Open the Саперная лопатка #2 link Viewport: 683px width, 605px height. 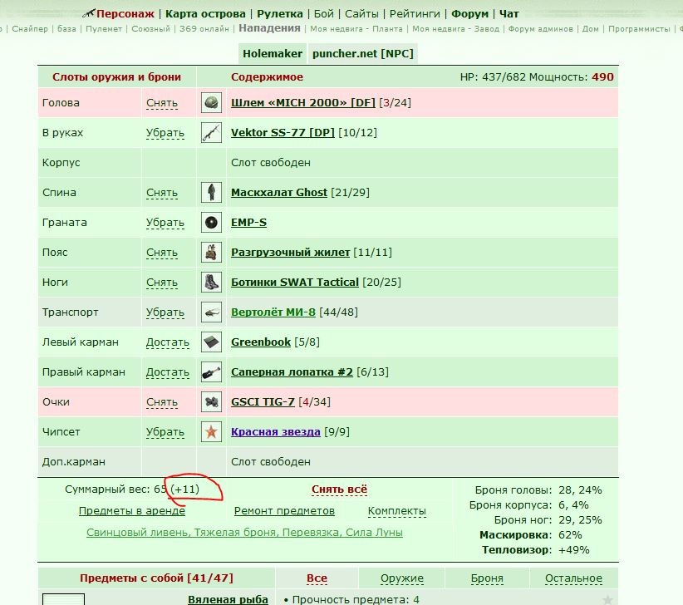pyautogui.click(x=292, y=372)
